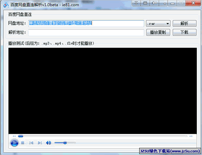Maximize the parser window
This screenshot has width=202, height=155.
pyautogui.click(x=181, y=3)
